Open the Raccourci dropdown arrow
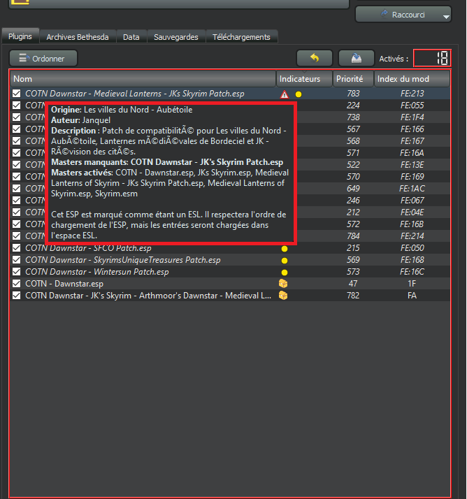The image size is (467, 499). click(446, 17)
